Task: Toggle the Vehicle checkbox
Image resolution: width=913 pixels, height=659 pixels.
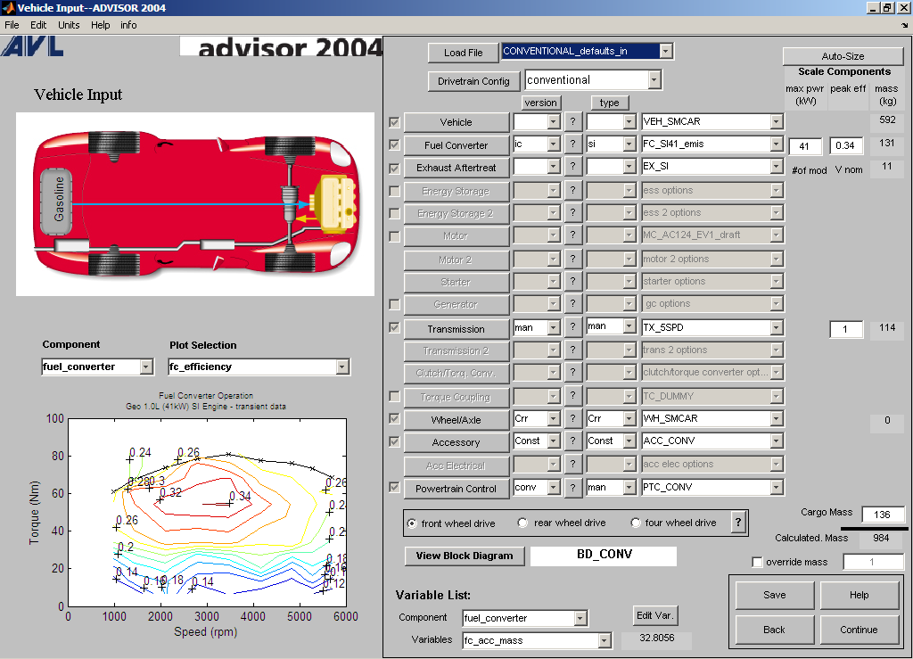Action: click(x=394, y=122)
